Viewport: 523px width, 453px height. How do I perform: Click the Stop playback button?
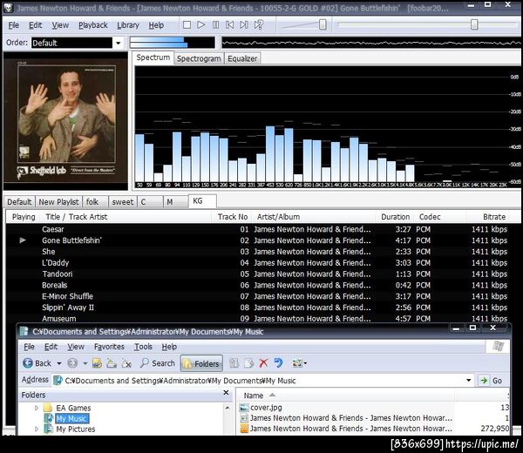pos(187,25)
